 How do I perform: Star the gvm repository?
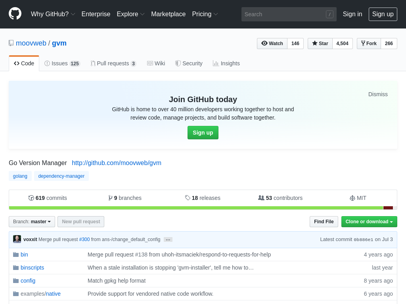(320, 44)
